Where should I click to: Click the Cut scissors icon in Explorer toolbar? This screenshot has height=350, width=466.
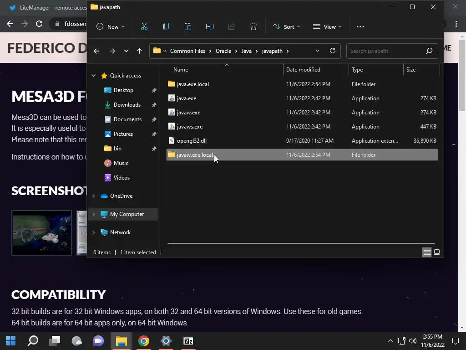point(144,27)
